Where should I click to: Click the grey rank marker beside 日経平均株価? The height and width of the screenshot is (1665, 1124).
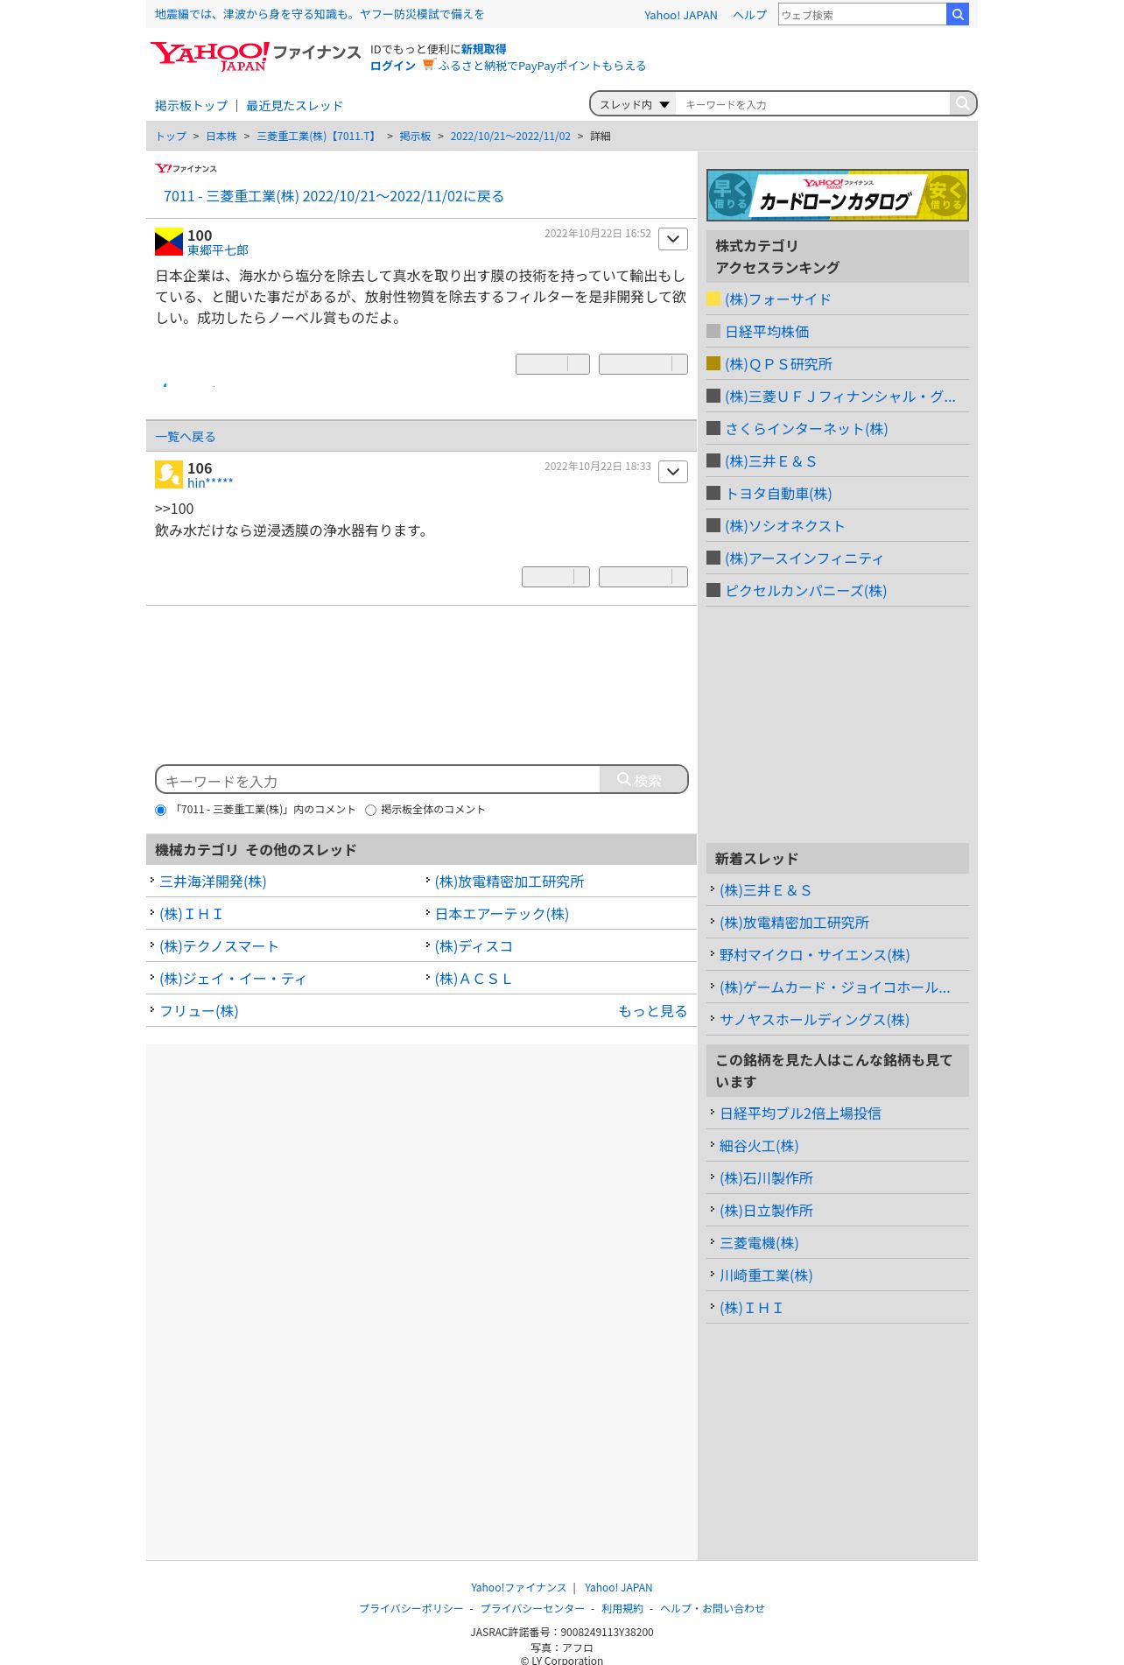pyautogui.click(x=713, y=331)
